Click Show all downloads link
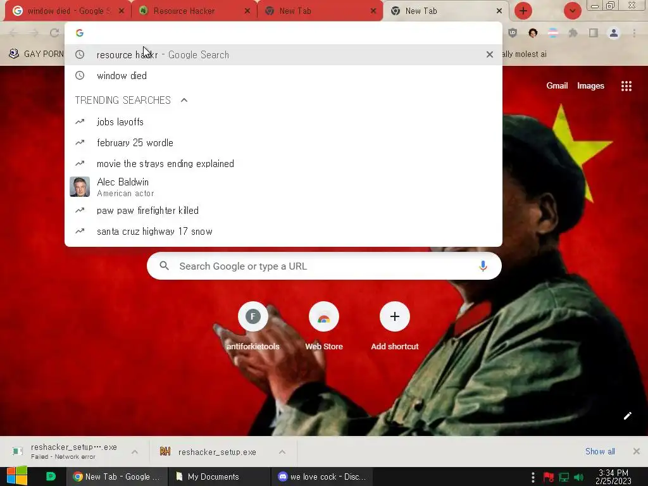Screen dimensions: 648x486 pos(600,451)
